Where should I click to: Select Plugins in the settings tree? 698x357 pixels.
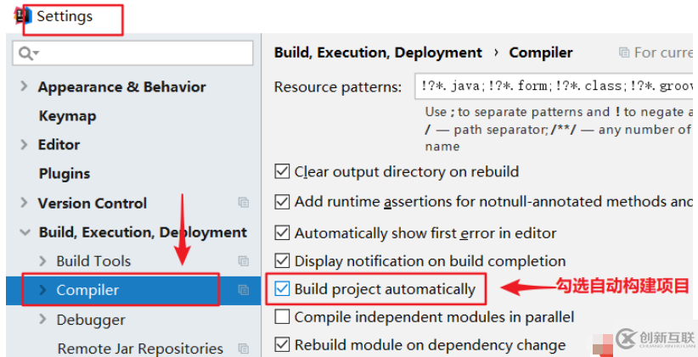64,174
